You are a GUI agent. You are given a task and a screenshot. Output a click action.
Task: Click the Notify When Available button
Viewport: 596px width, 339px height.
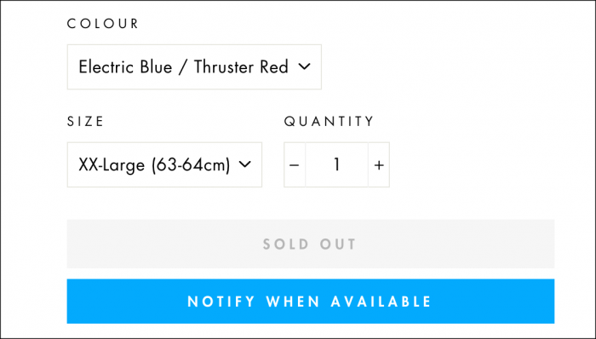(311, 302)
